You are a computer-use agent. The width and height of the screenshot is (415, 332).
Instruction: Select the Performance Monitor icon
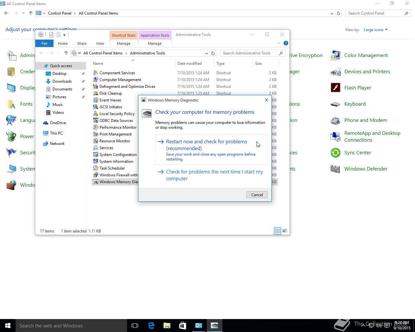pyautogui.click(x=95, y=127)
